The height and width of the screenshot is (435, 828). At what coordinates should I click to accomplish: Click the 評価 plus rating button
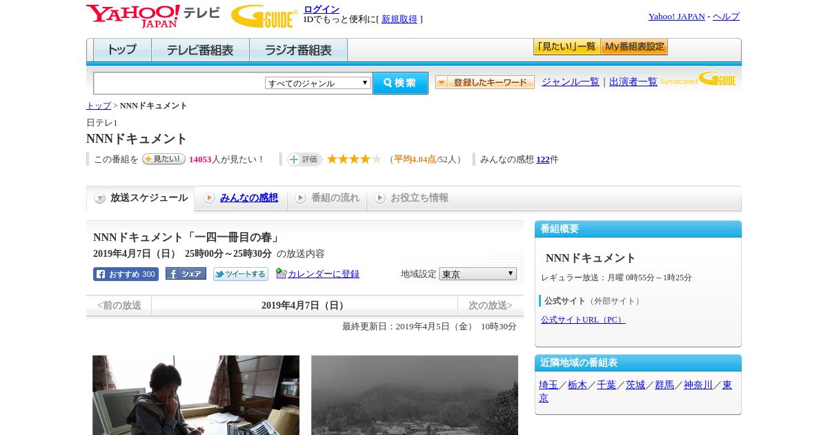coord(304,159)
